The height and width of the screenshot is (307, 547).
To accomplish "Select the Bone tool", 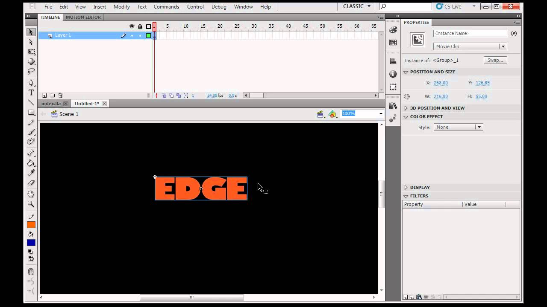I will 31,153.
